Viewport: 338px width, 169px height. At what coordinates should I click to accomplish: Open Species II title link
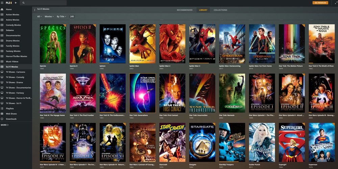click(x=73, y=66)
